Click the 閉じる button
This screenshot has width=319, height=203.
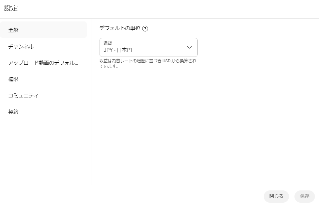click(x=276, y=196)
